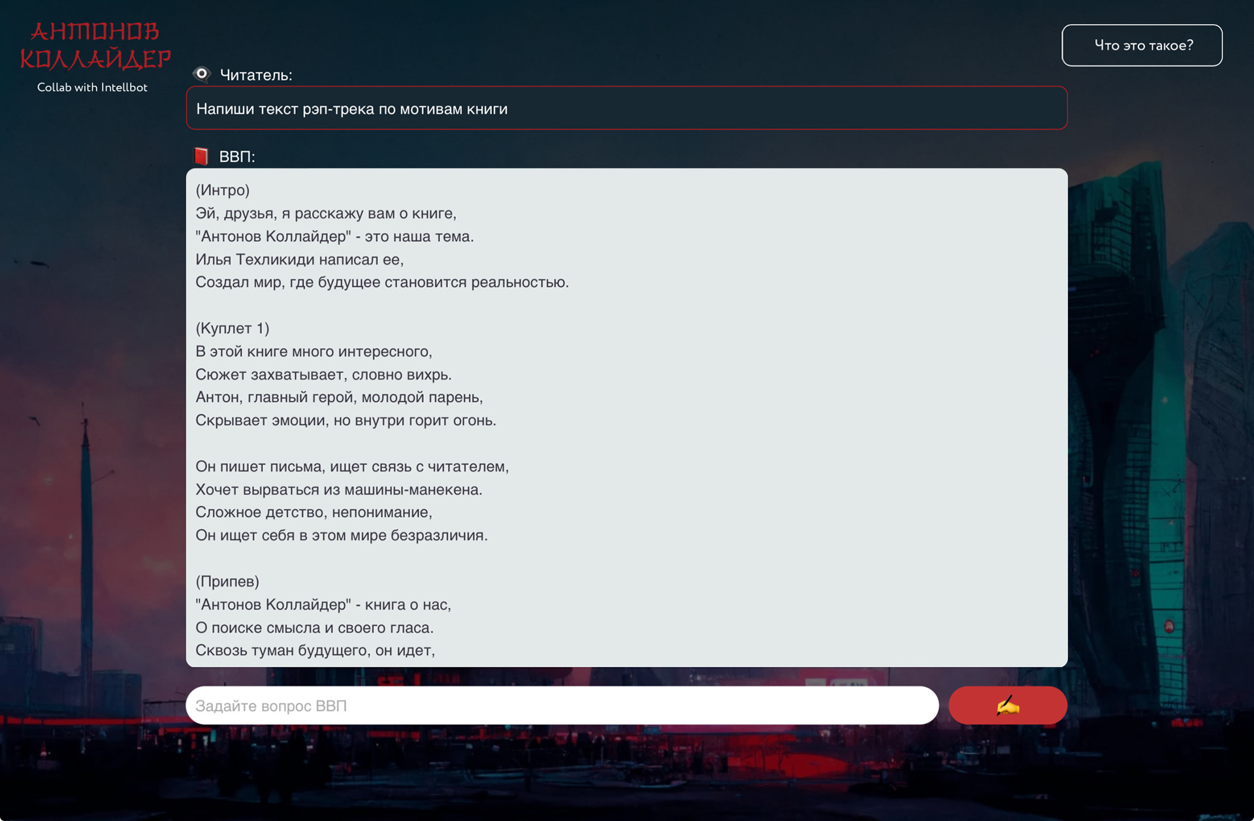Viewport: 1254px width, 821px height.
Task: Click the line "Создал мир, где будущее становится реальностью."
Action: click(x=382, y=282)
